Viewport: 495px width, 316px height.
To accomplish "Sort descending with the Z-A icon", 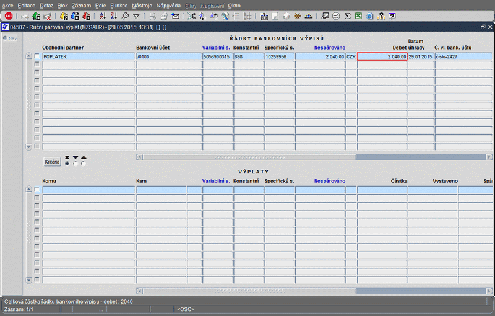I will click(114, 16).
